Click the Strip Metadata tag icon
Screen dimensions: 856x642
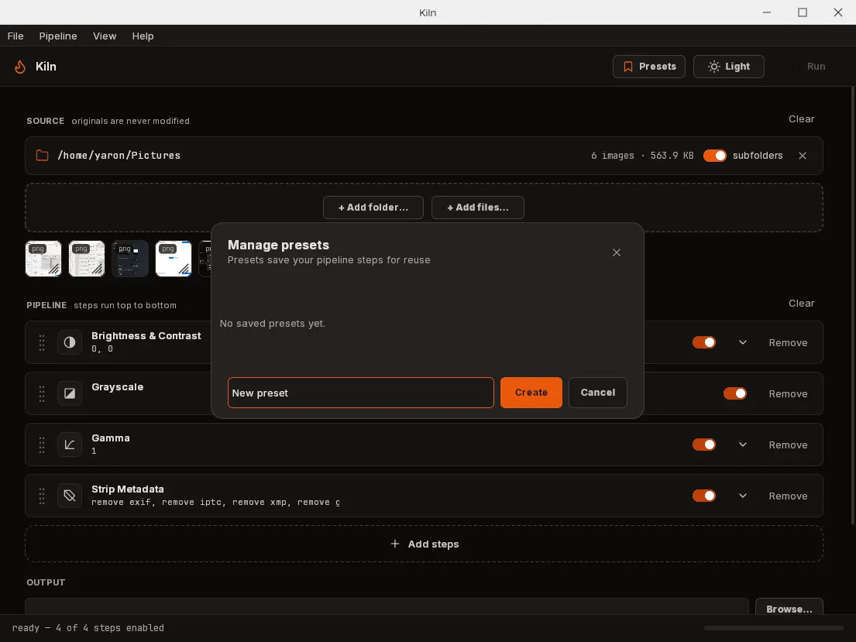(69, 496)
